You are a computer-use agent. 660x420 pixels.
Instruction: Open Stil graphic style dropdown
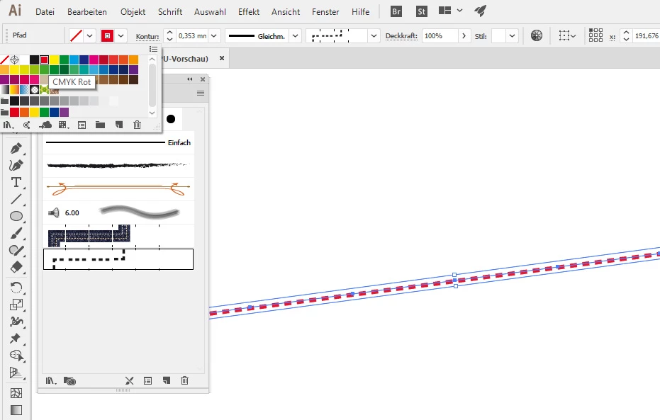pyautogui.click(x=512, y=35)
